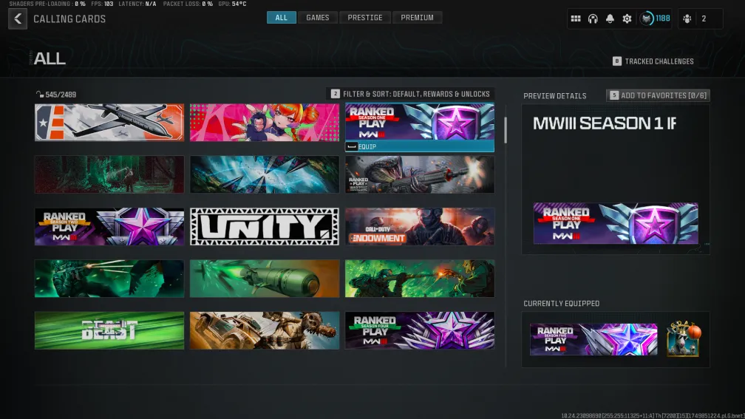The width and height of the screenshot is (745, 419).
Task: Open notifications bell icon
Action: tap(610, 19)
